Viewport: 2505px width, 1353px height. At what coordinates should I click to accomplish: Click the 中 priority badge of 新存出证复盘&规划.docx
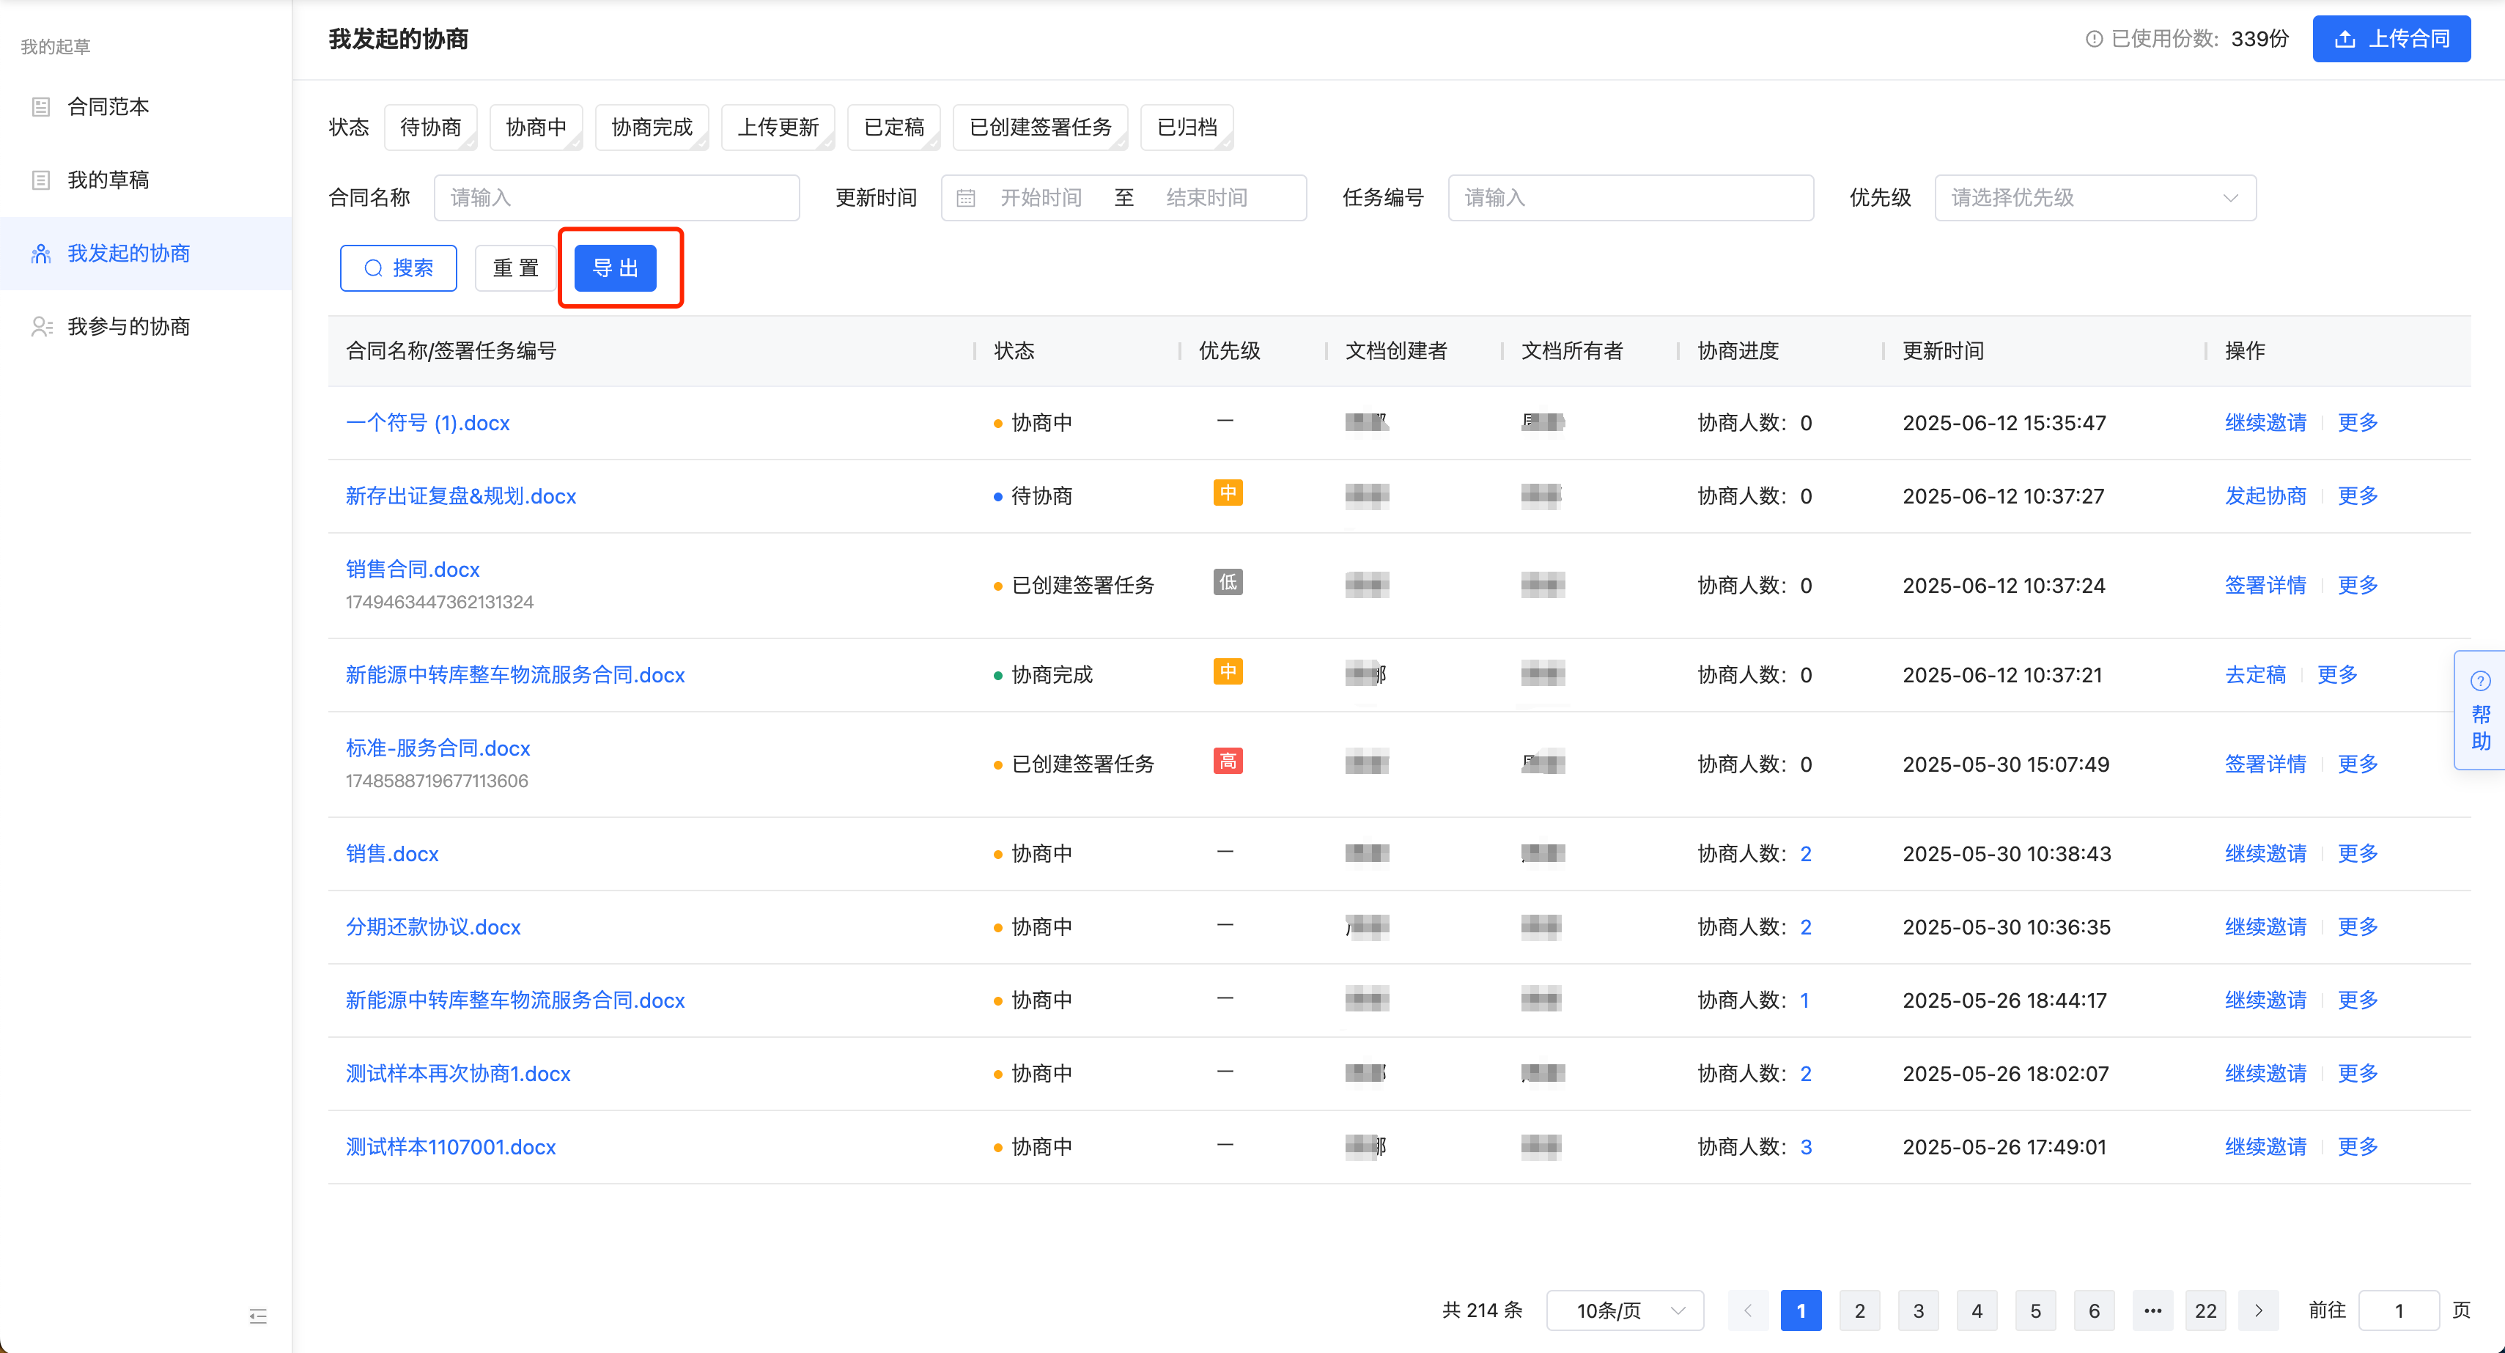coord(1228,493)
